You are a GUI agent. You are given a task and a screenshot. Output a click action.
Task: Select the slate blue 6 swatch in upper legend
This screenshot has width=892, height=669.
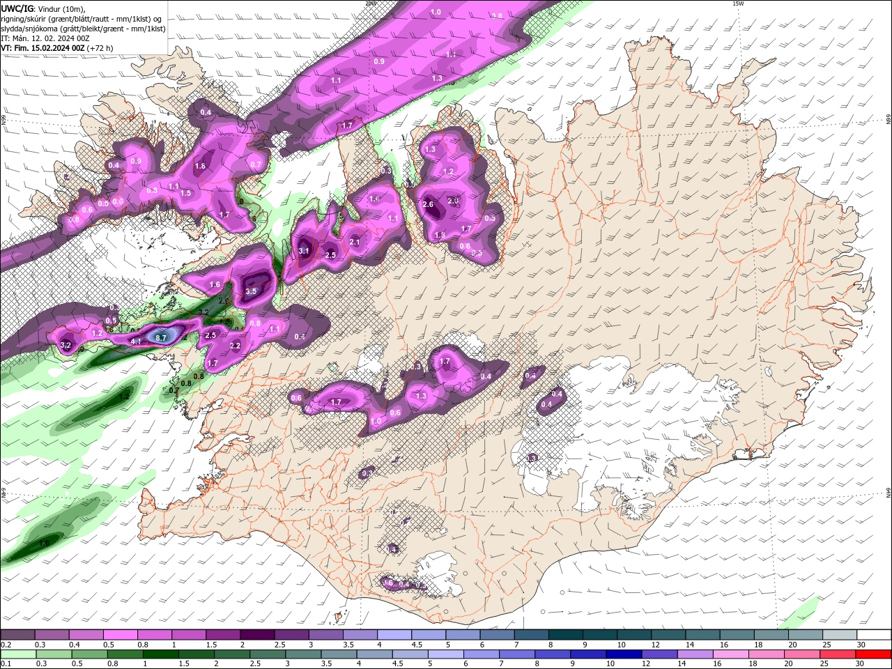click(498, 635)
